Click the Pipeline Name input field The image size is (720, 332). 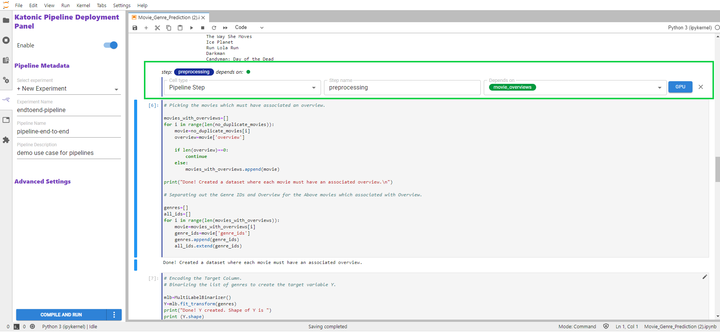[x=68, y=132]
